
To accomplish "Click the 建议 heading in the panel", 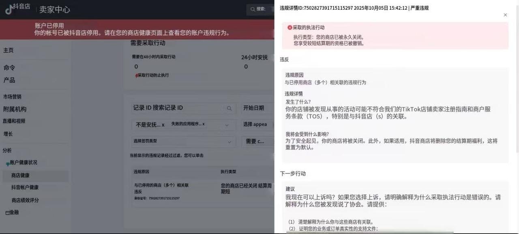I will (x=290, y=189).
